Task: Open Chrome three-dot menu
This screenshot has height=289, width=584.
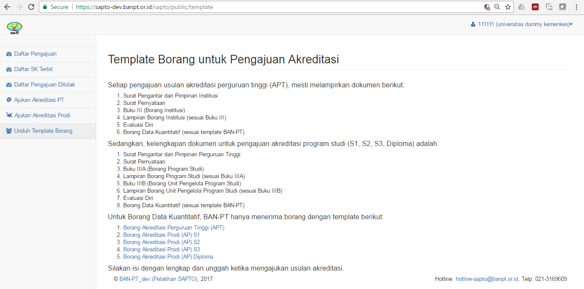Action: point(576,7)
